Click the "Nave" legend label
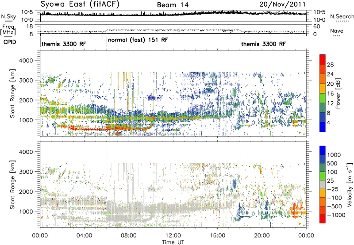 pyautogui.click(x=336, y=31)
